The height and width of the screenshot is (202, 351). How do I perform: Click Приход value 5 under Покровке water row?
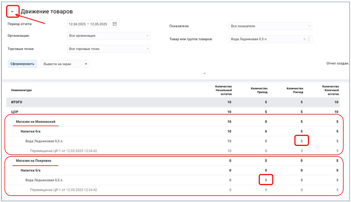tap(266, 180)
